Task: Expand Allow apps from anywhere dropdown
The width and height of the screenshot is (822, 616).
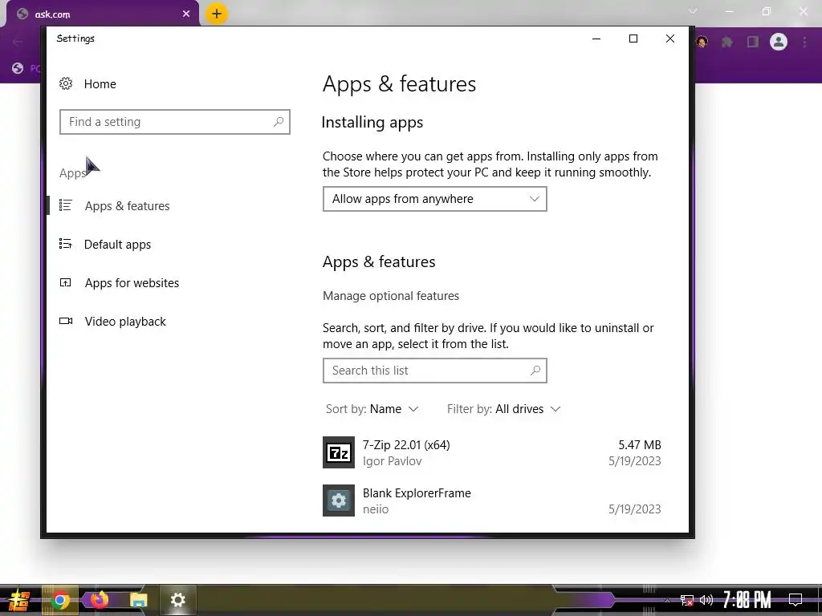Action: click(x=434, y=199)
